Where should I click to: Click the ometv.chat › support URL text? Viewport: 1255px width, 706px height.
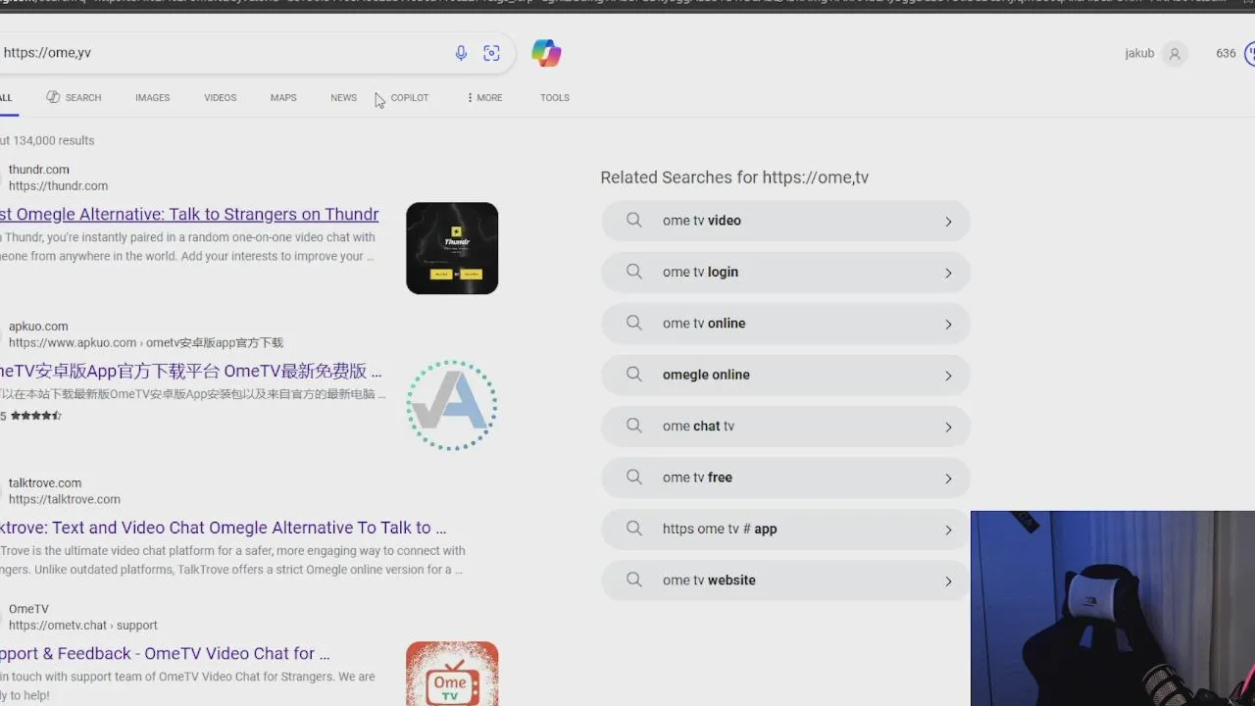tap(83, 625)
